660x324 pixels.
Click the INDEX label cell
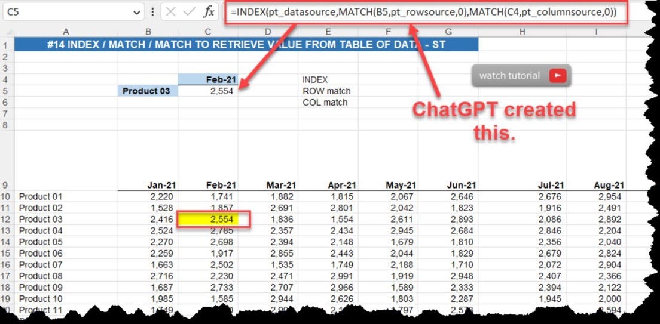328,79
